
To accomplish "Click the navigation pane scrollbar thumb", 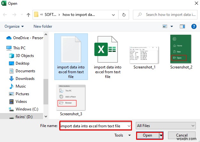I will pyautogui.click(x=46, y=91).
